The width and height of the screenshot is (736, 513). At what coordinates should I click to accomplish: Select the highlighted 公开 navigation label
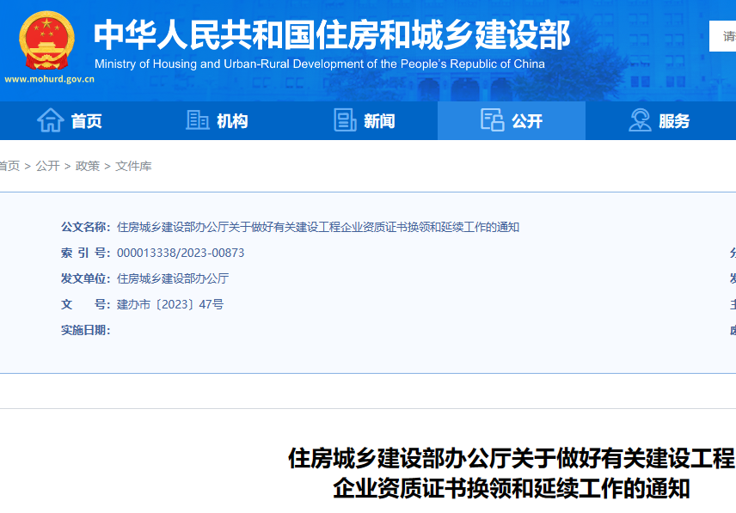pos(527,121)
